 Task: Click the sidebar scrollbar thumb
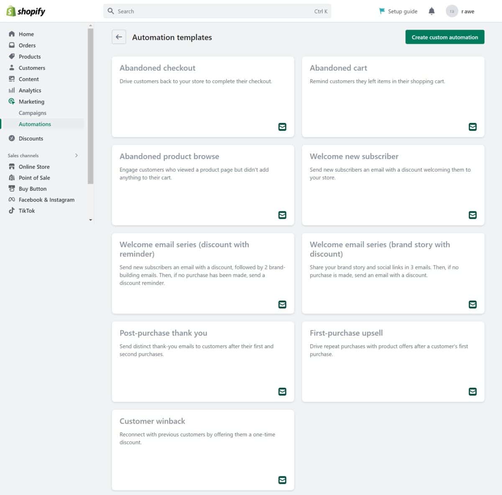[90, 106]
